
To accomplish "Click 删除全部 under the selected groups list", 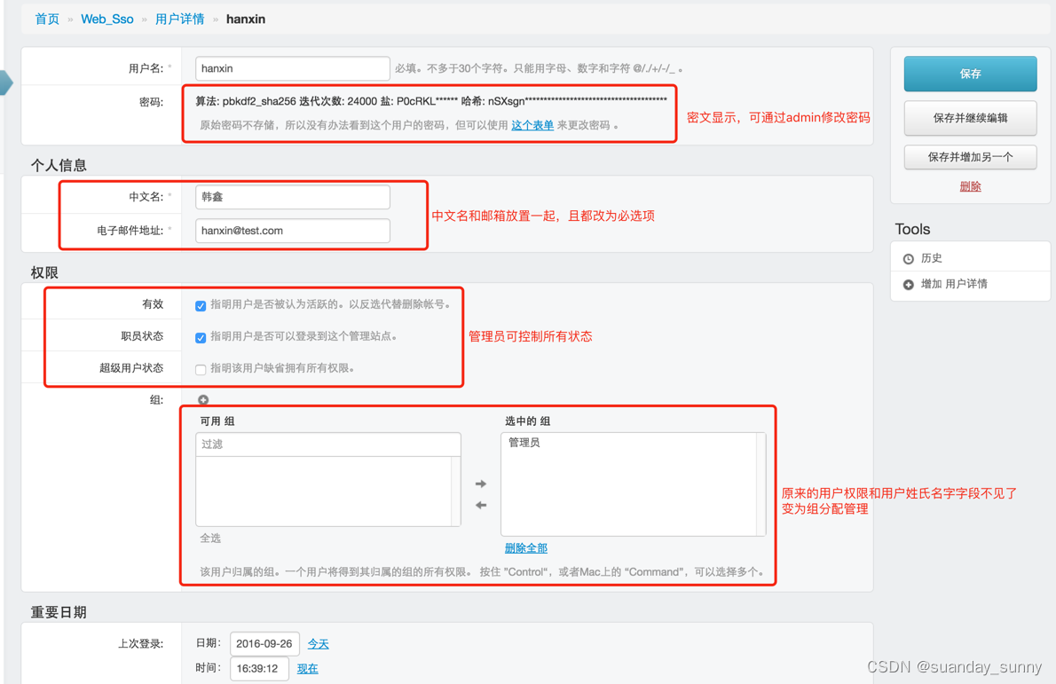I will [x=524, y=548].
